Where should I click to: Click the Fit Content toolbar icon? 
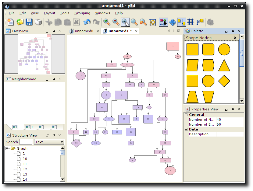[x=153, y=22]
